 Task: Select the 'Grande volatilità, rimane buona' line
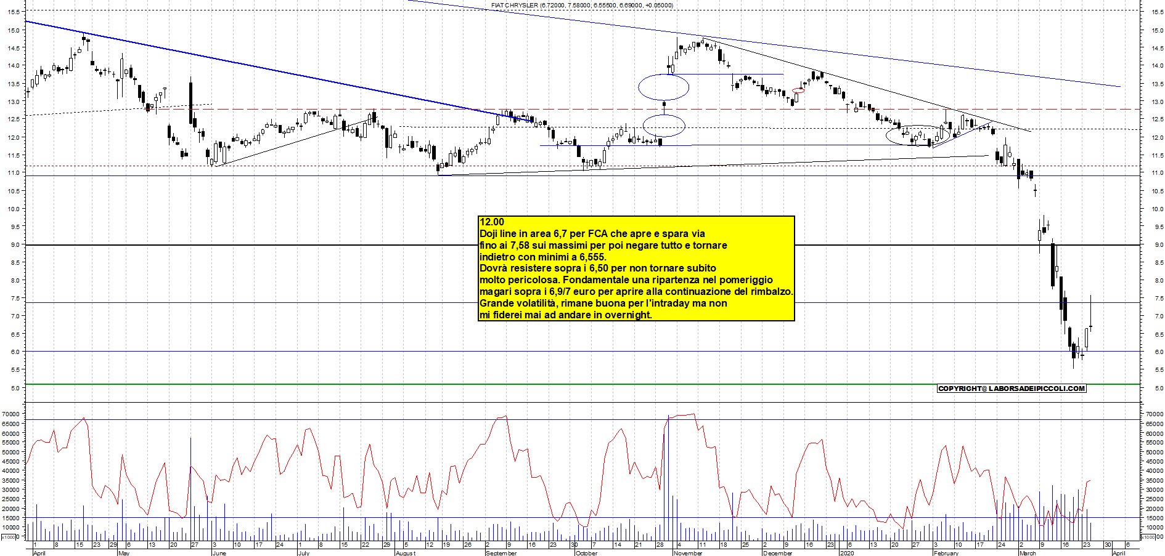point(603,304)
